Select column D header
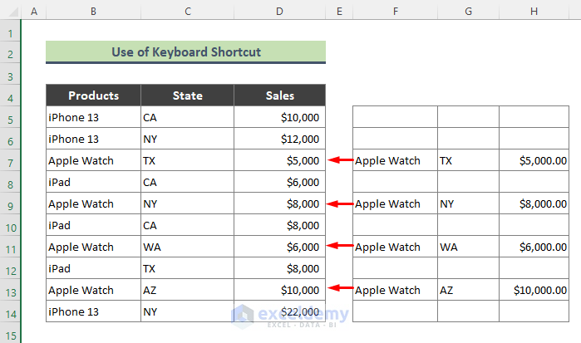 pos(279,12)
